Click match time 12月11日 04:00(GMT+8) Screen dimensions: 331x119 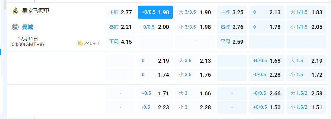(28, 41)
